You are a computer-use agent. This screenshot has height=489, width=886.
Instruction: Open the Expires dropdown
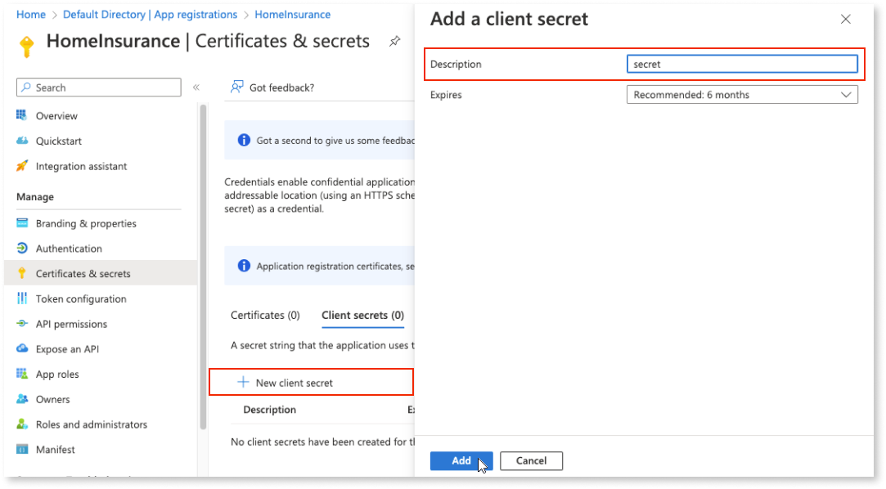(x=741, y=94)
